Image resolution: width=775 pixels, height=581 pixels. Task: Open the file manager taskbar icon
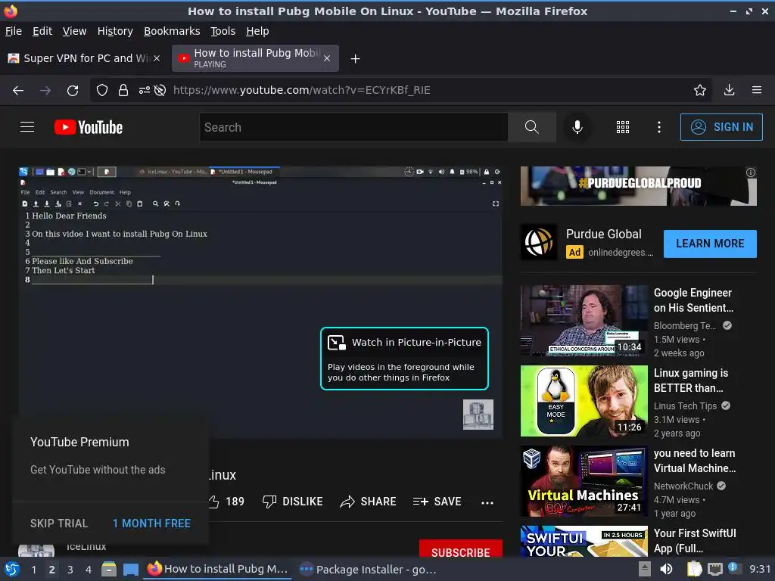[109, 569]
